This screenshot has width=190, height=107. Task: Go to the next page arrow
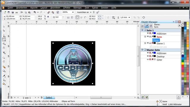[x=35, y=97]
